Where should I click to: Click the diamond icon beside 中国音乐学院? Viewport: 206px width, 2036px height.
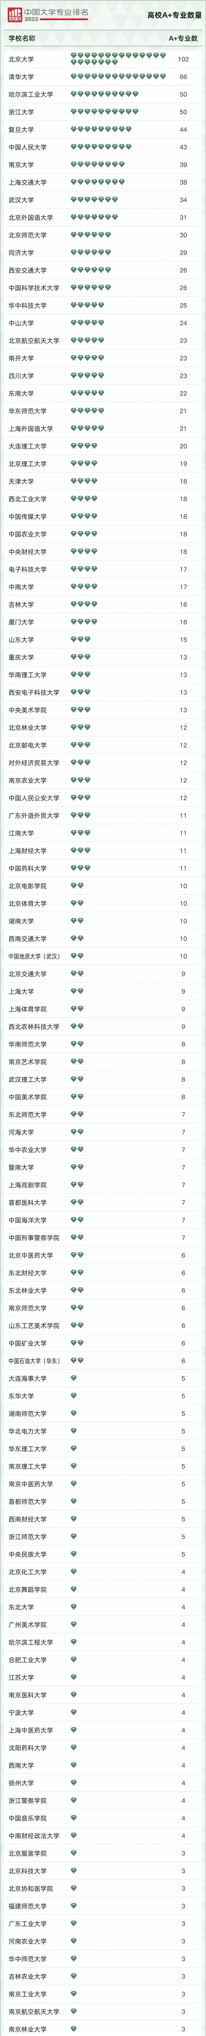[x=74, y=1818]
